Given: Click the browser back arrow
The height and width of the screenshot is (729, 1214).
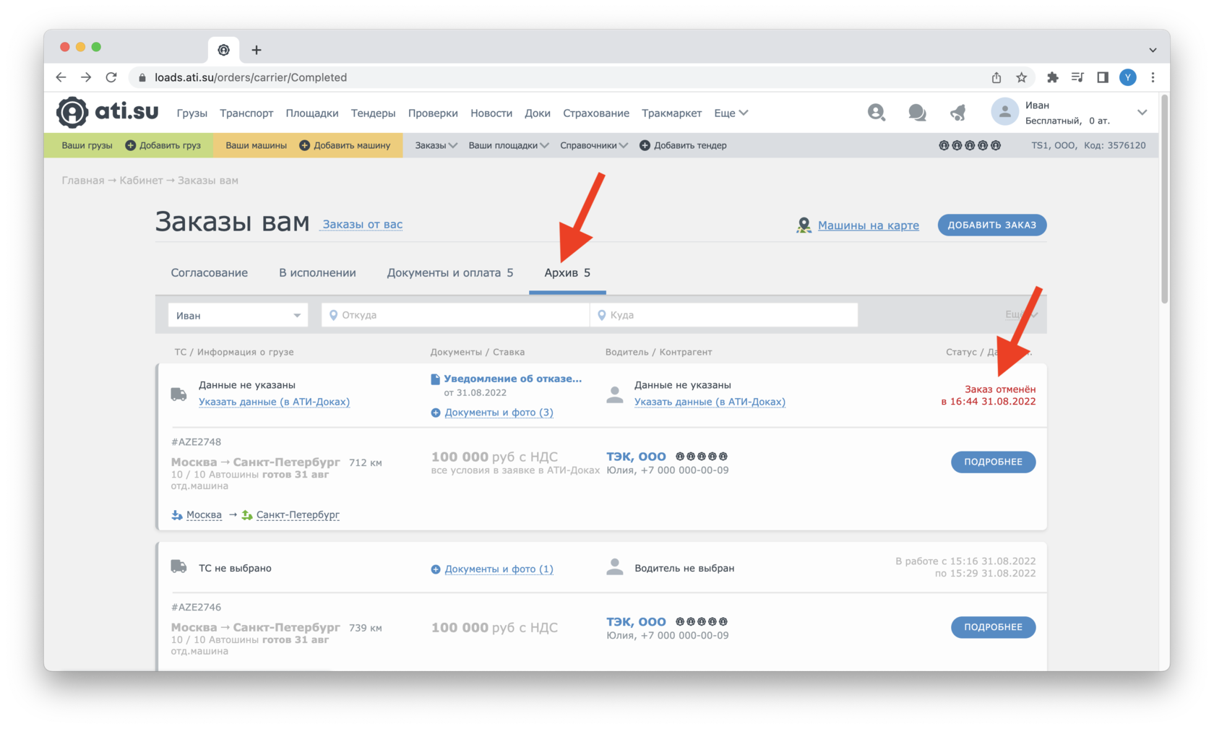Looking at the screenshot, I should click(x=61, y=77).
